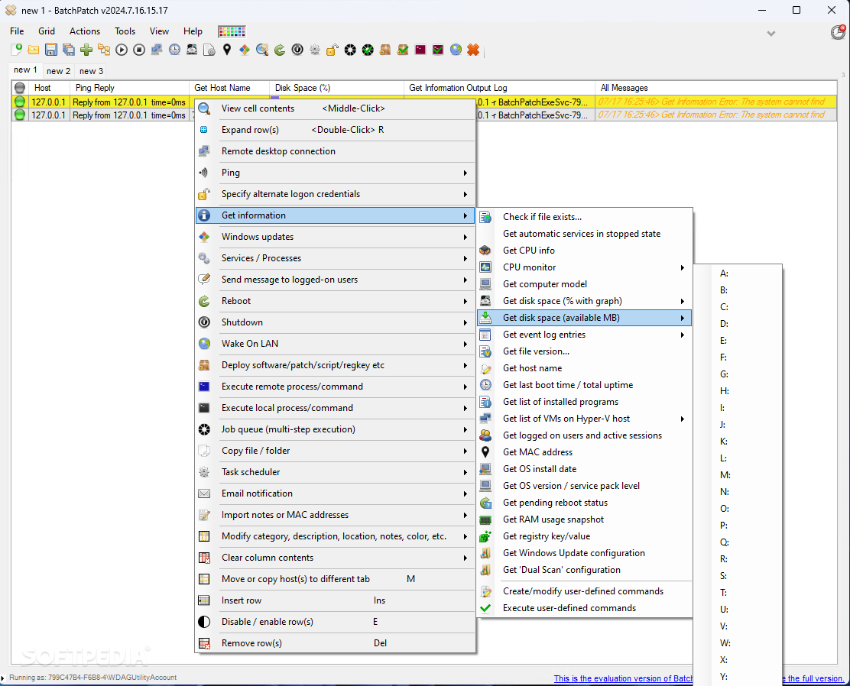Click the All Messages column header
This screenshot has width=850, height=686.
(x=715, y=88)
